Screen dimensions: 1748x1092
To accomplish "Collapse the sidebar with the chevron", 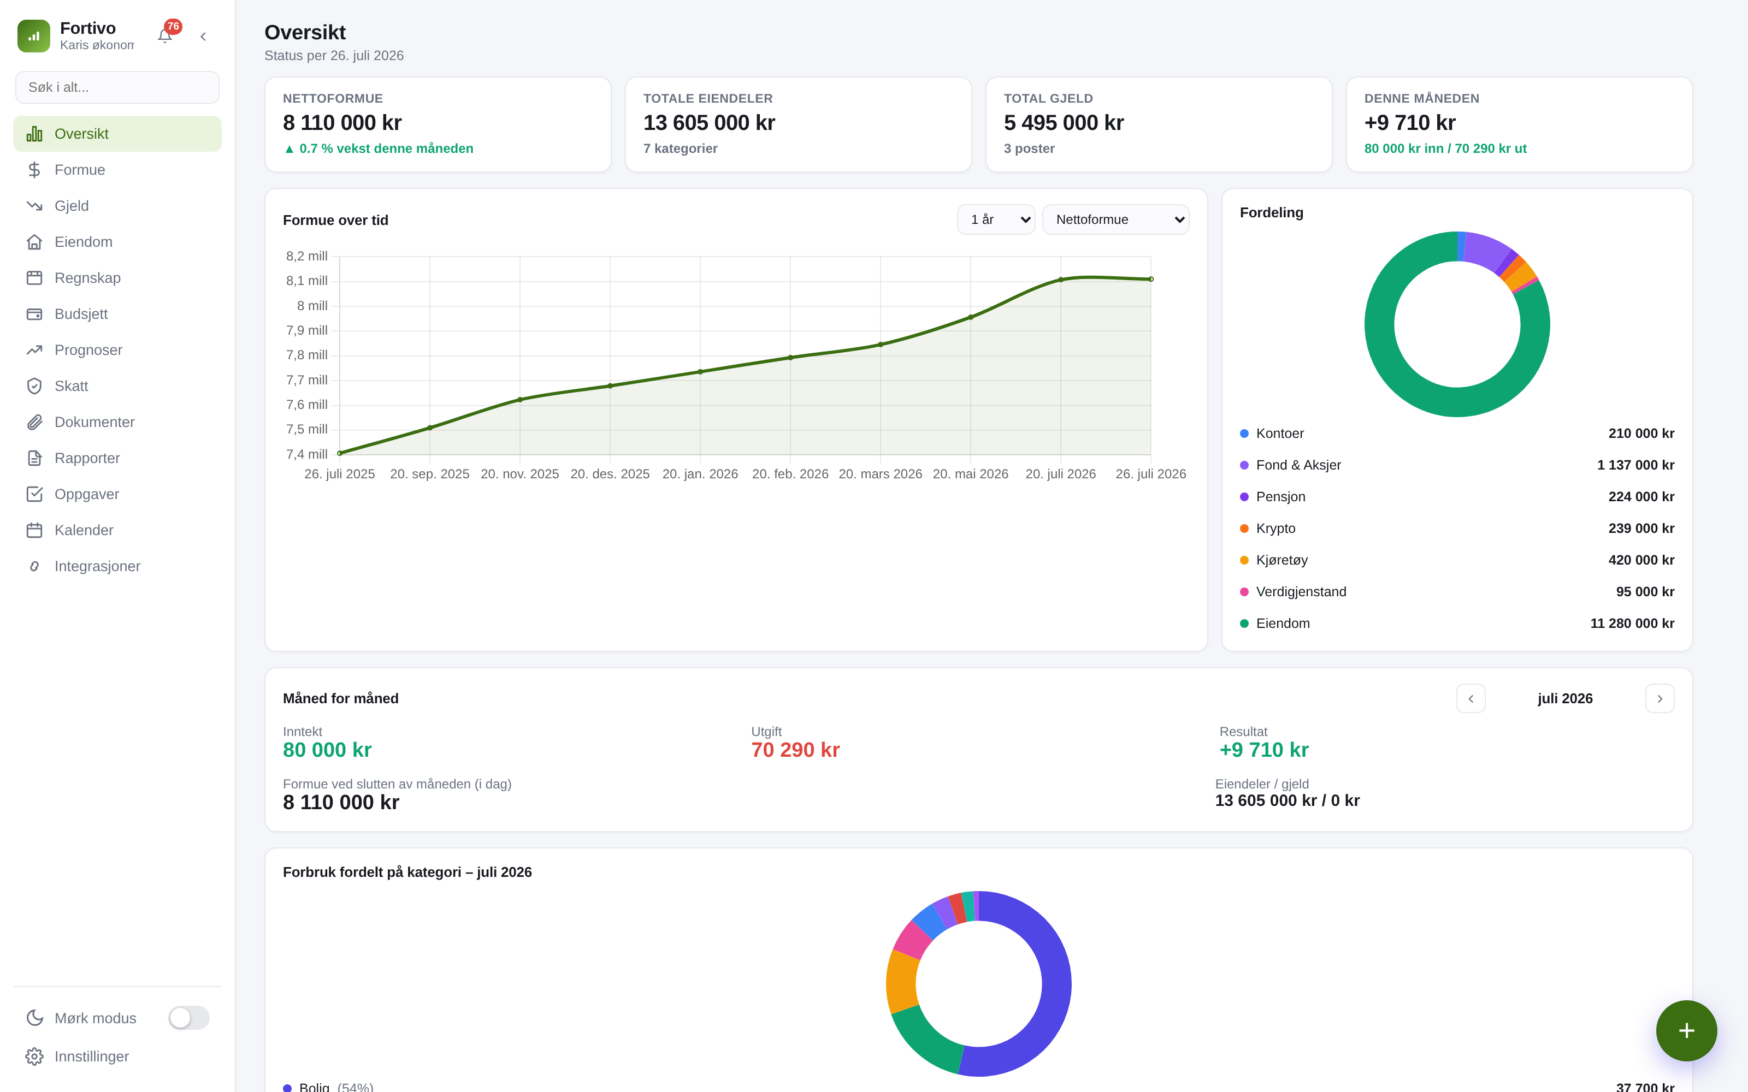I will click(203, 36).
